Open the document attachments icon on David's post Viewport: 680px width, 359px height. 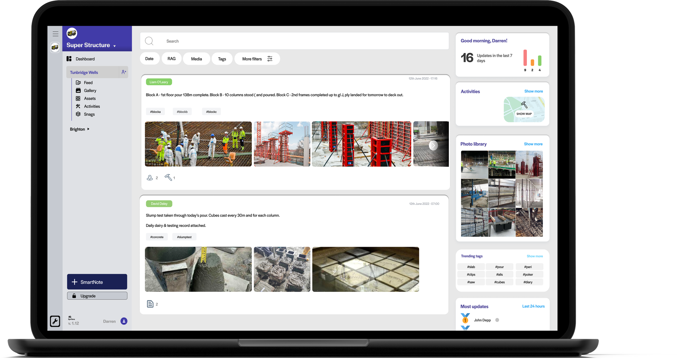point(150,304)
